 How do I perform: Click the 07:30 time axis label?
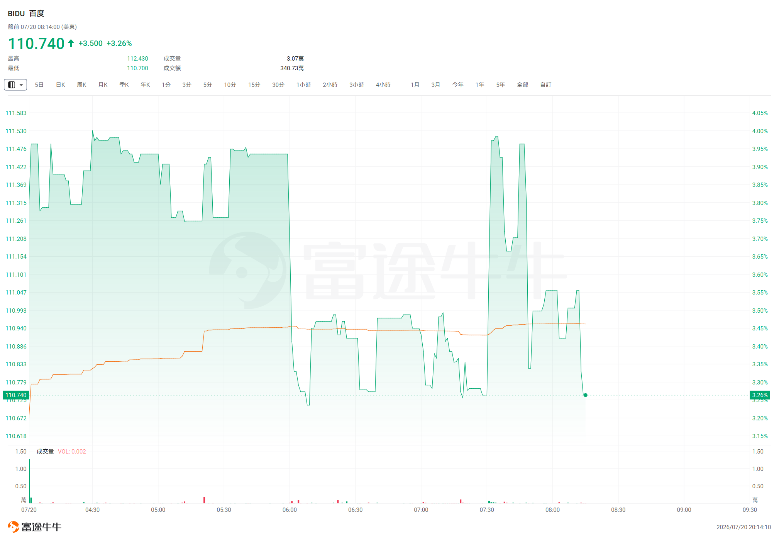(x=487, y=510)
